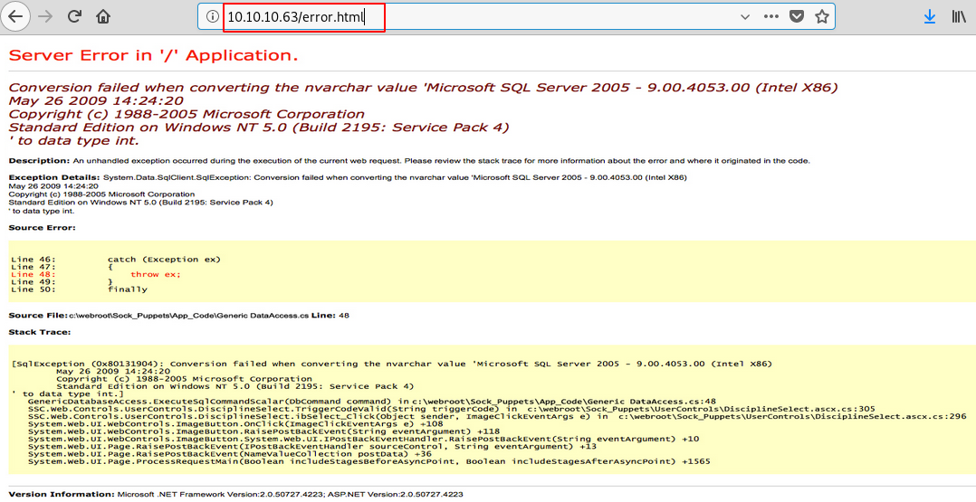Image resolution: width=976 pixels, height=502 pixels.
Task: Click the forward navigation arrow
Action: coord(45,17)
